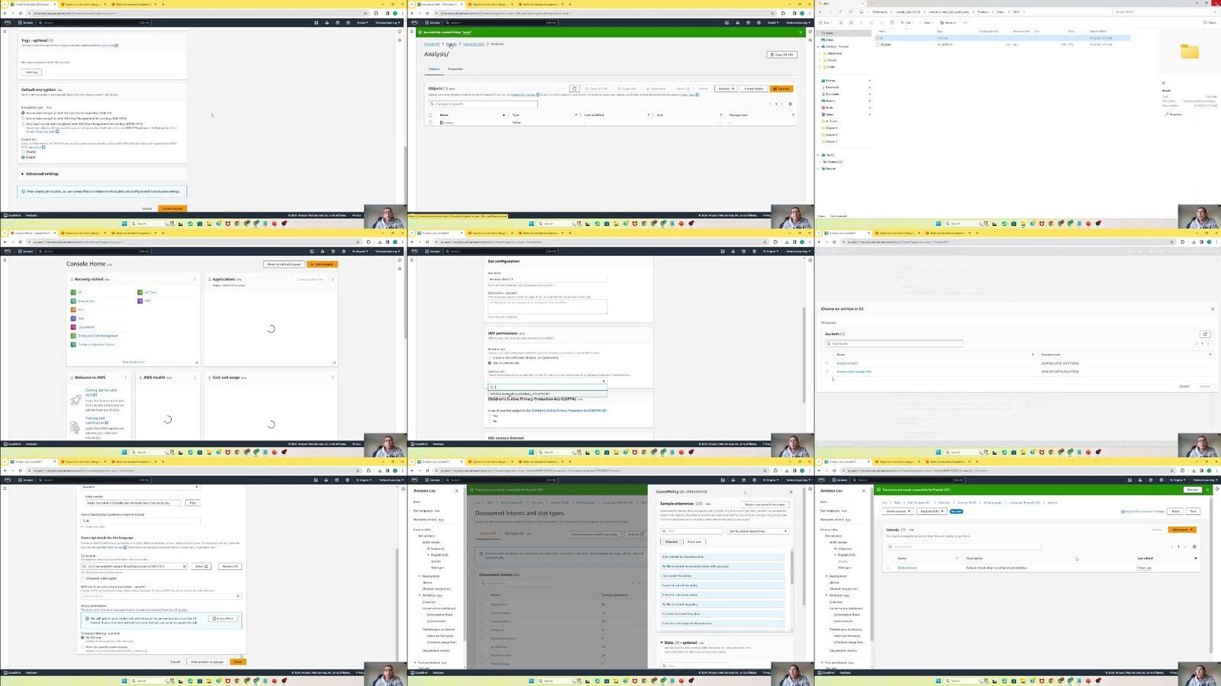This screenshot has width=1221, height=686.
Task: Launch CloudShell icon from Console Home navigation bar
Action: (312, 251)
